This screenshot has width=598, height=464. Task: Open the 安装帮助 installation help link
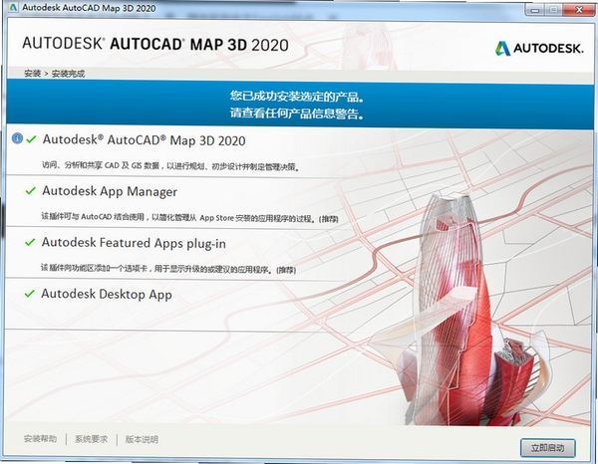[40, 439]
